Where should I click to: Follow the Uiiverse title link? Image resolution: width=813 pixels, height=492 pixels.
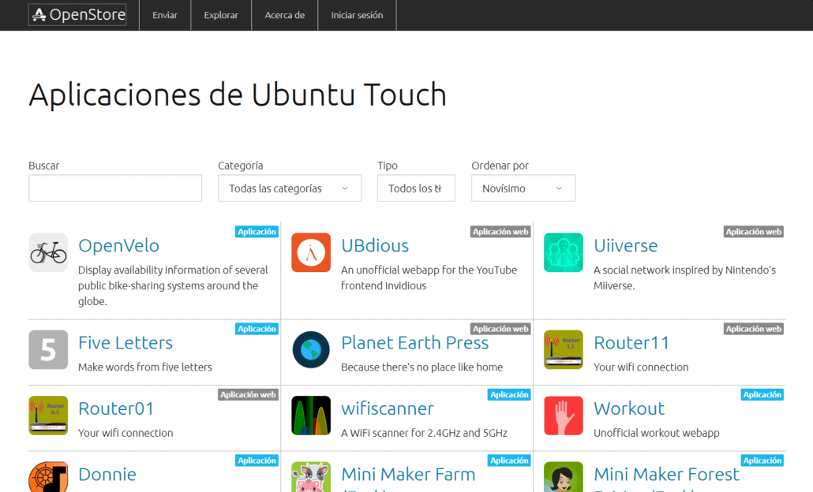pos(625,245)
